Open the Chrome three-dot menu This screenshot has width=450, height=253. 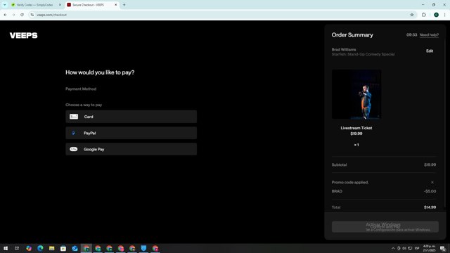[444, 15]
